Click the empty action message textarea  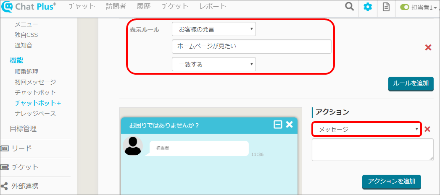[x=373, y=150]
